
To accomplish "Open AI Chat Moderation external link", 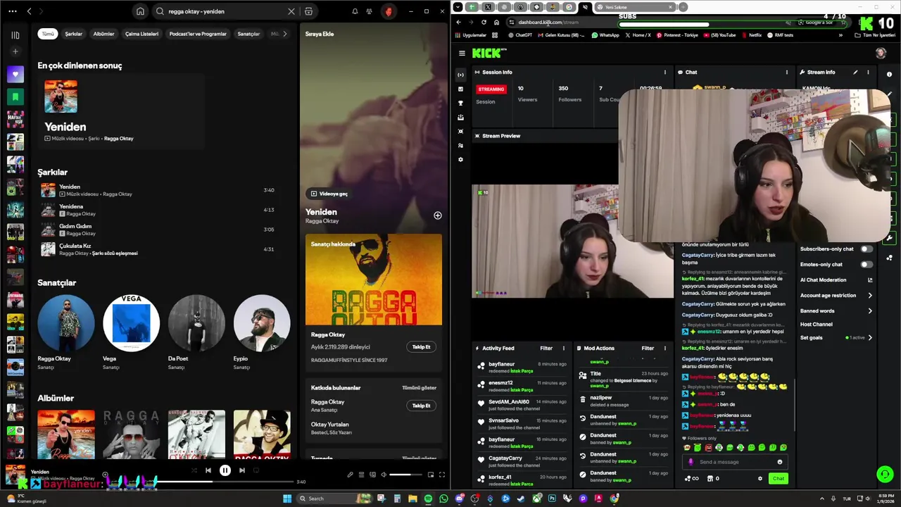I will (x=870, y=280).
